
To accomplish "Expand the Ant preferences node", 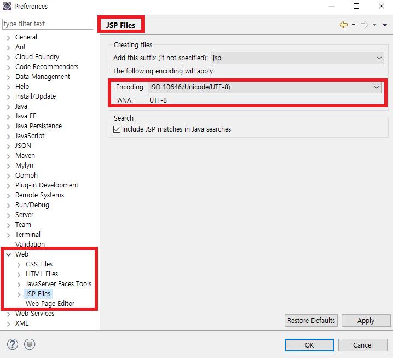I will pyautogui.click(x=9, y=48).
